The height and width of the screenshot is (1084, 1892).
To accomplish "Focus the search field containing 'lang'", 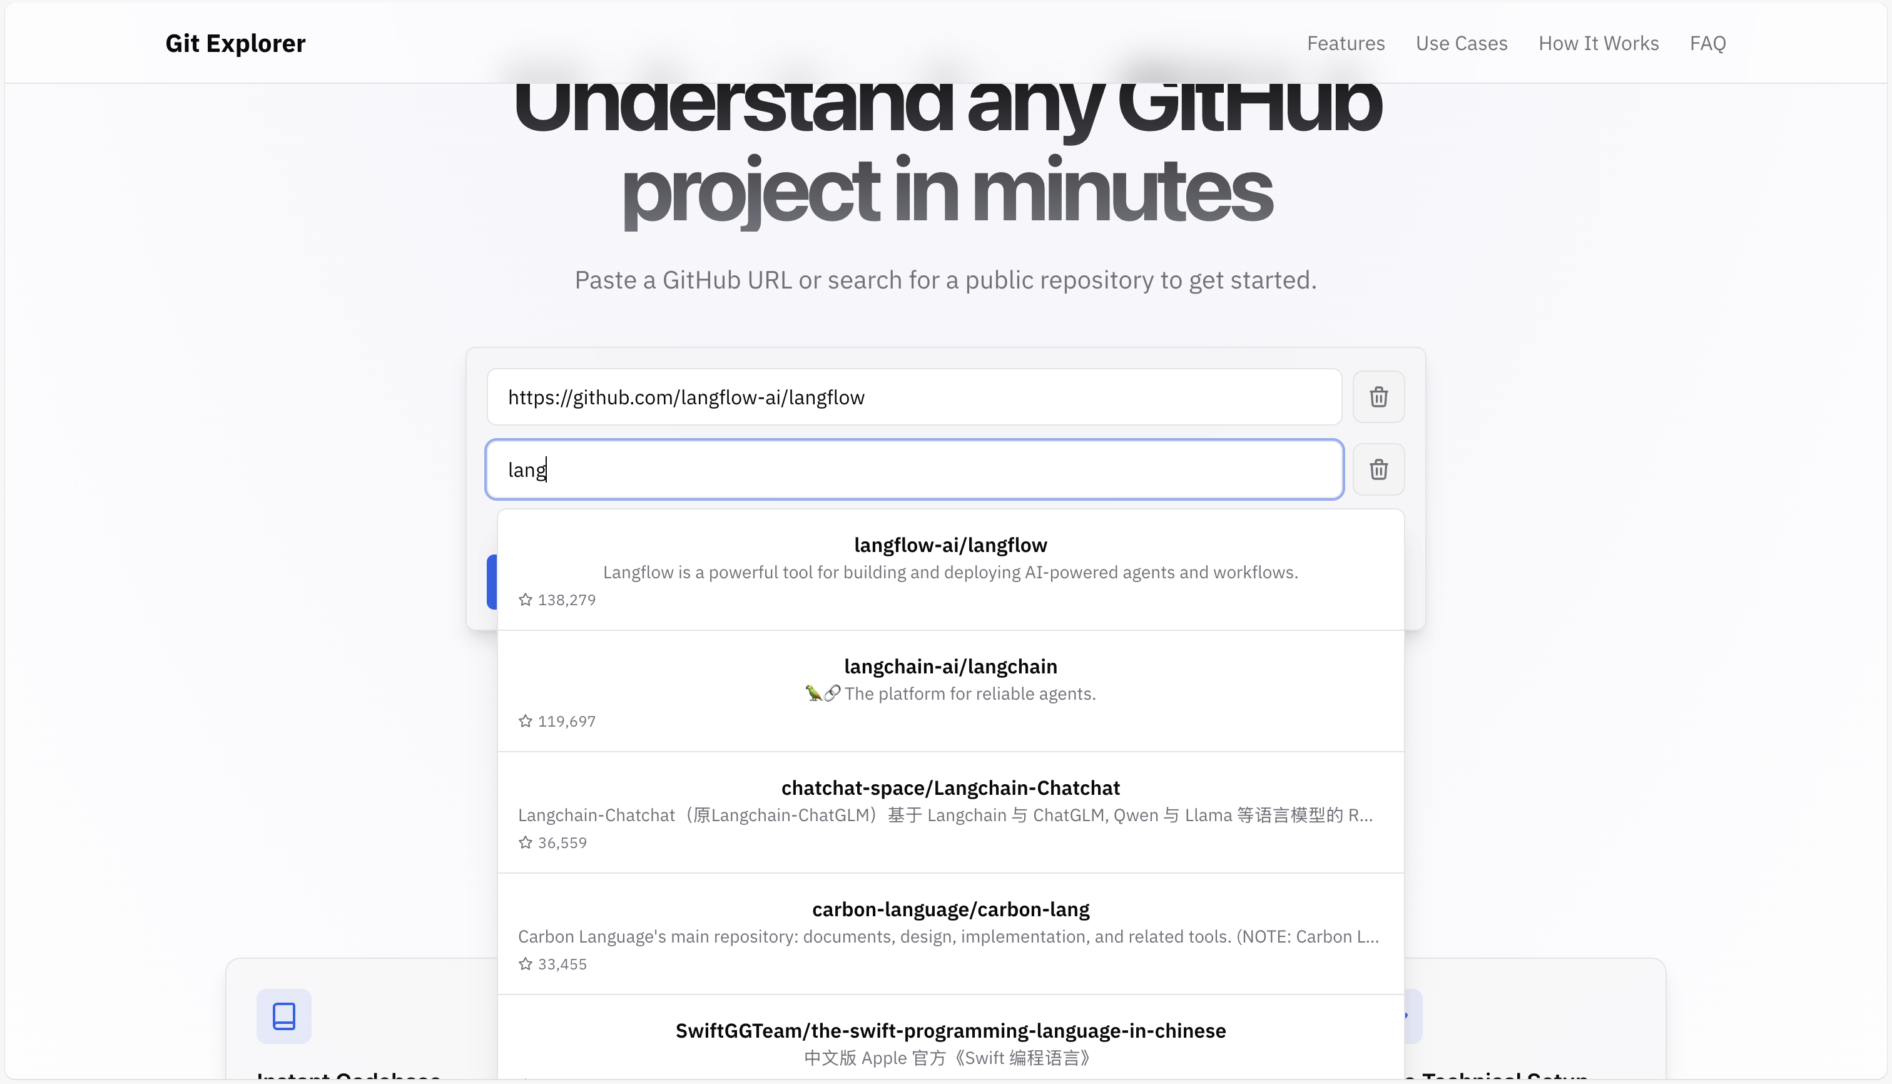I will [914, 469].
